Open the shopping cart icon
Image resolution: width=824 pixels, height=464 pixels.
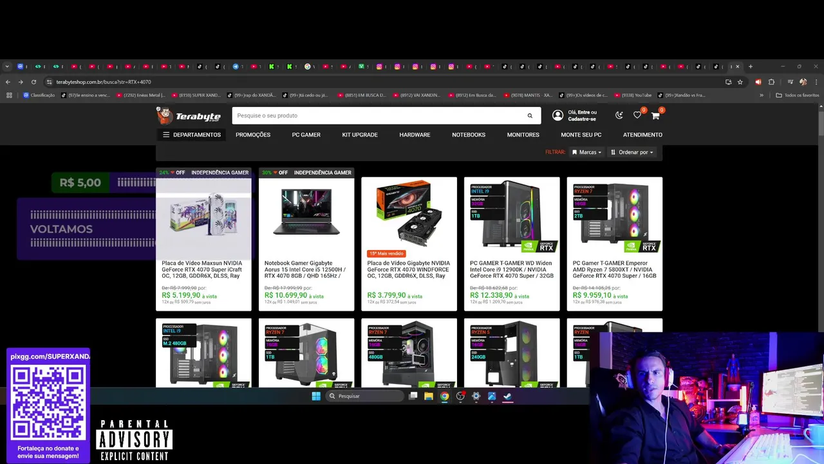pos(655,115)
